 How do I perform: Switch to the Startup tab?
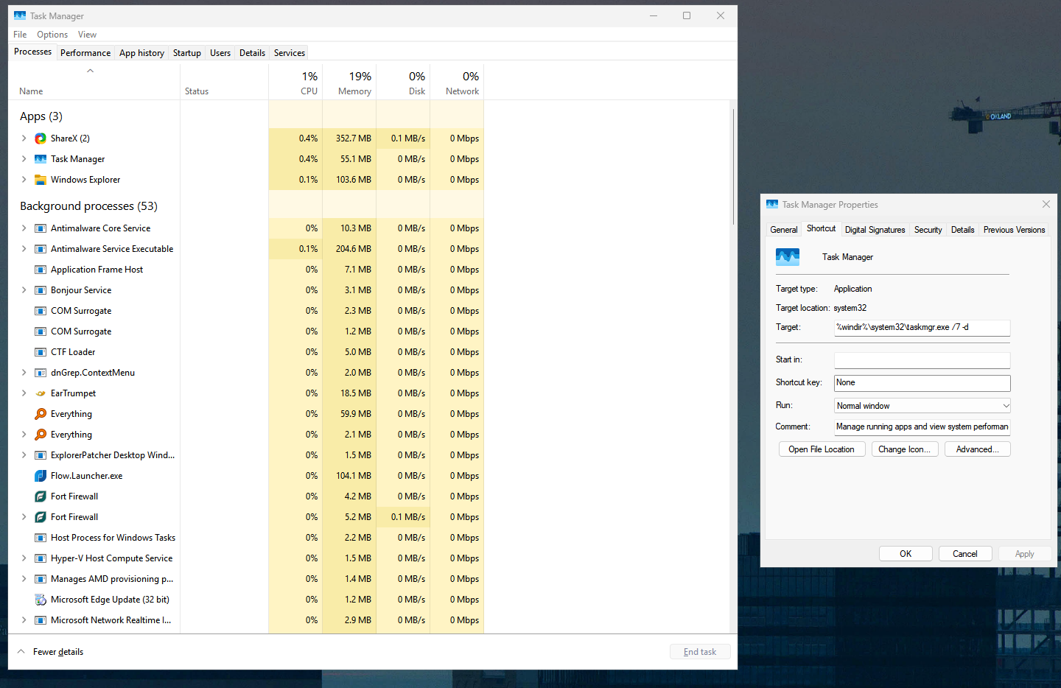187,53
